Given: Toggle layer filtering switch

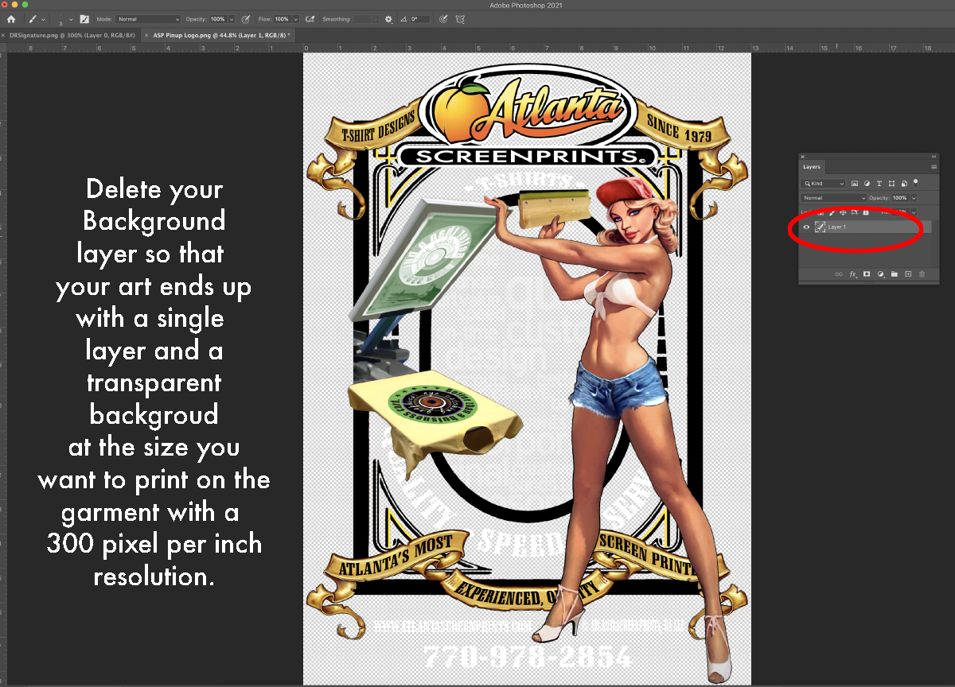Looking at the screenshot, I should click(915, 184).
